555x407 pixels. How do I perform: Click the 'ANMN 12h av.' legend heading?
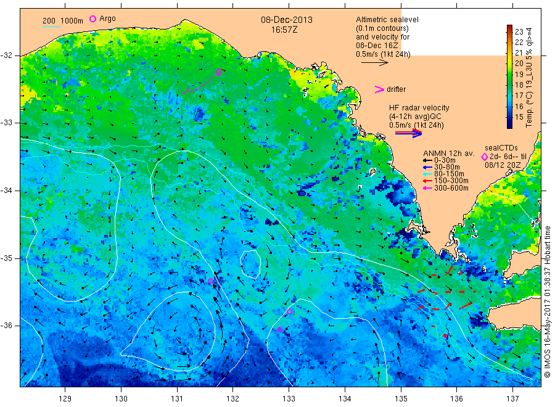pyautogui.click(x=449, y=154)
